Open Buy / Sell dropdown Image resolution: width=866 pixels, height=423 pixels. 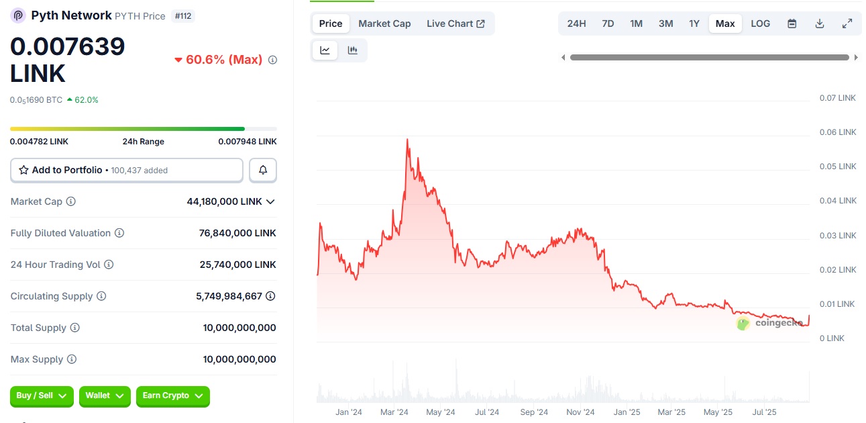42,396
